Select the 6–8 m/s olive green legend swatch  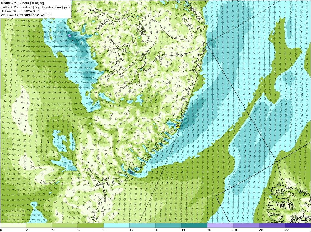click(x=91, y=225)
